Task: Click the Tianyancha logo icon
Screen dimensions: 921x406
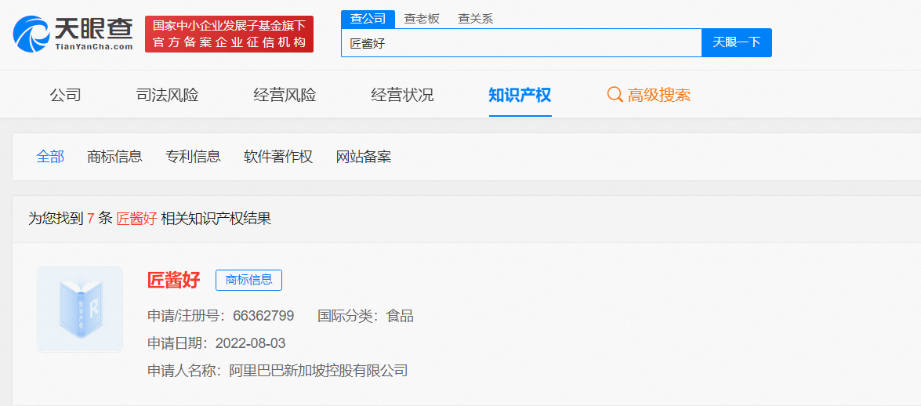Action: point(31,34)
